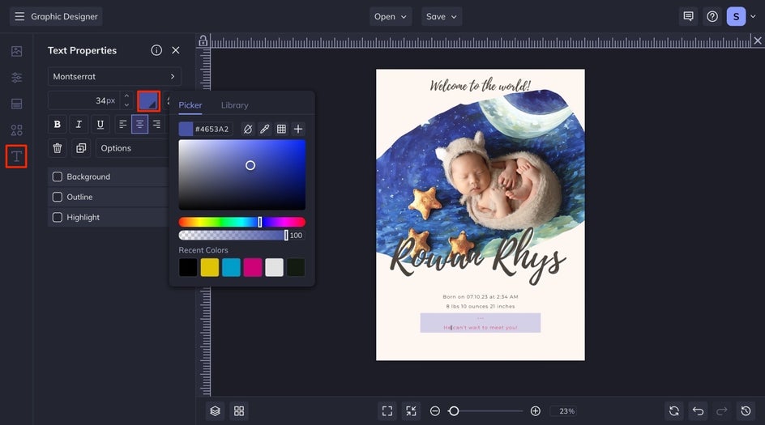Switch to the Library tab

[235, 105]
